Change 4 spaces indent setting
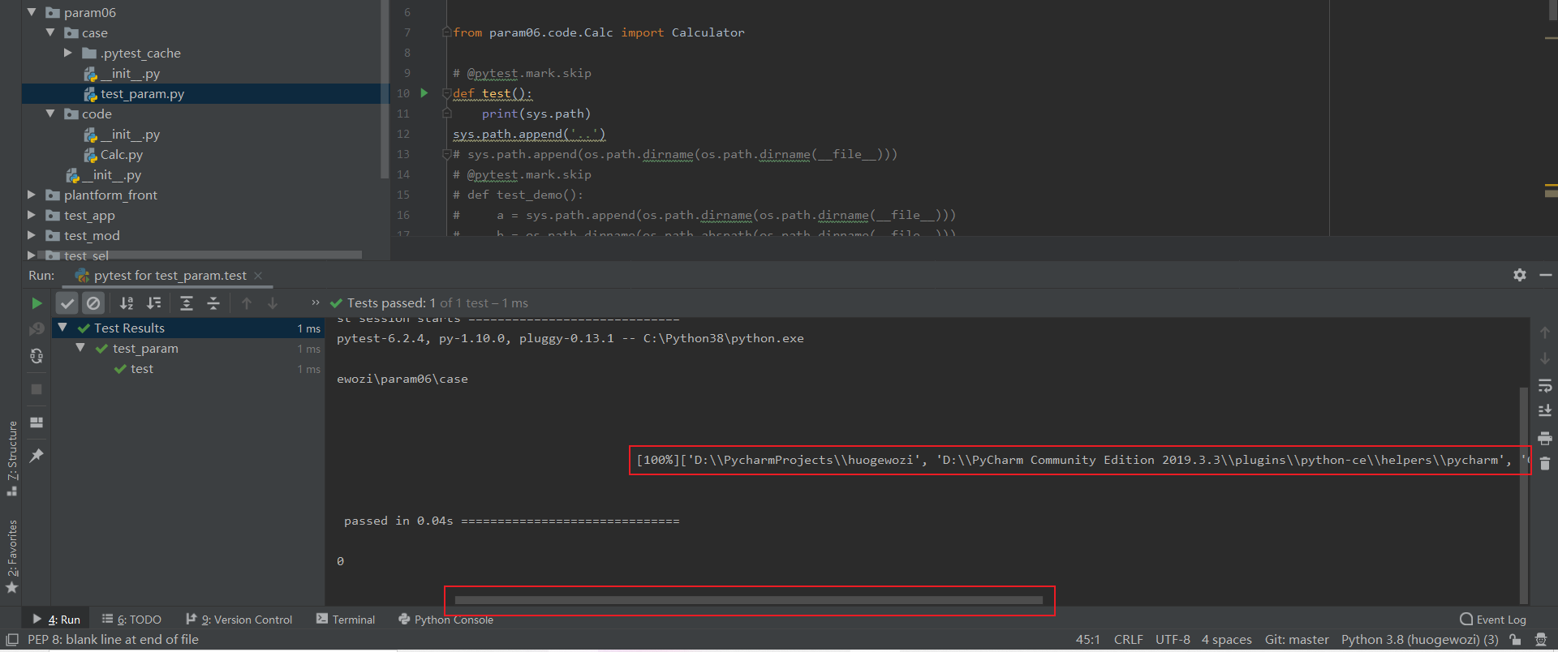1558x652 pixels. coord(1226,640)
